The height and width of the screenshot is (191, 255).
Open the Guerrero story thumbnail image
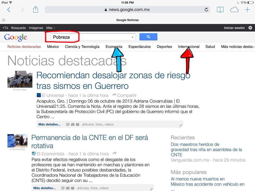tap(20, 79)
